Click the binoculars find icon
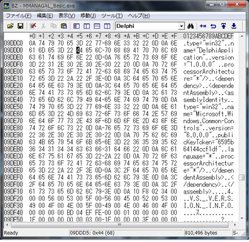 [x=190, y=26]
